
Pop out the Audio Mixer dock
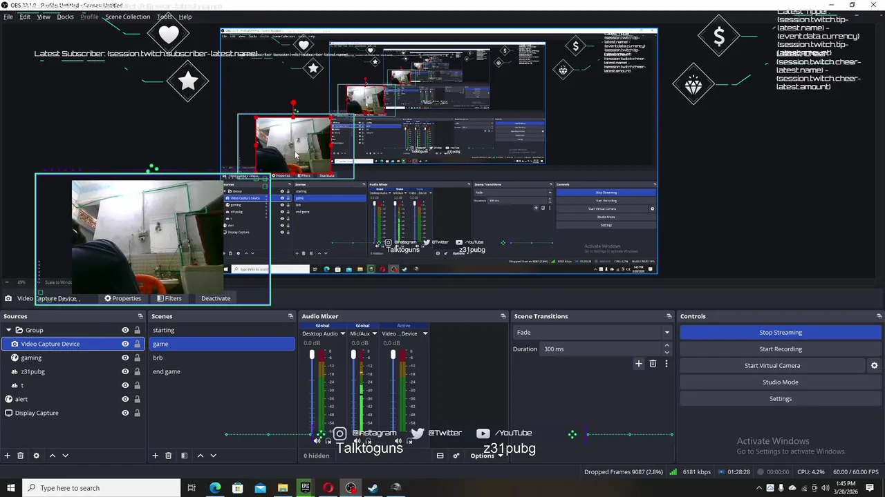pyautogui.click(x=503, y=316)
